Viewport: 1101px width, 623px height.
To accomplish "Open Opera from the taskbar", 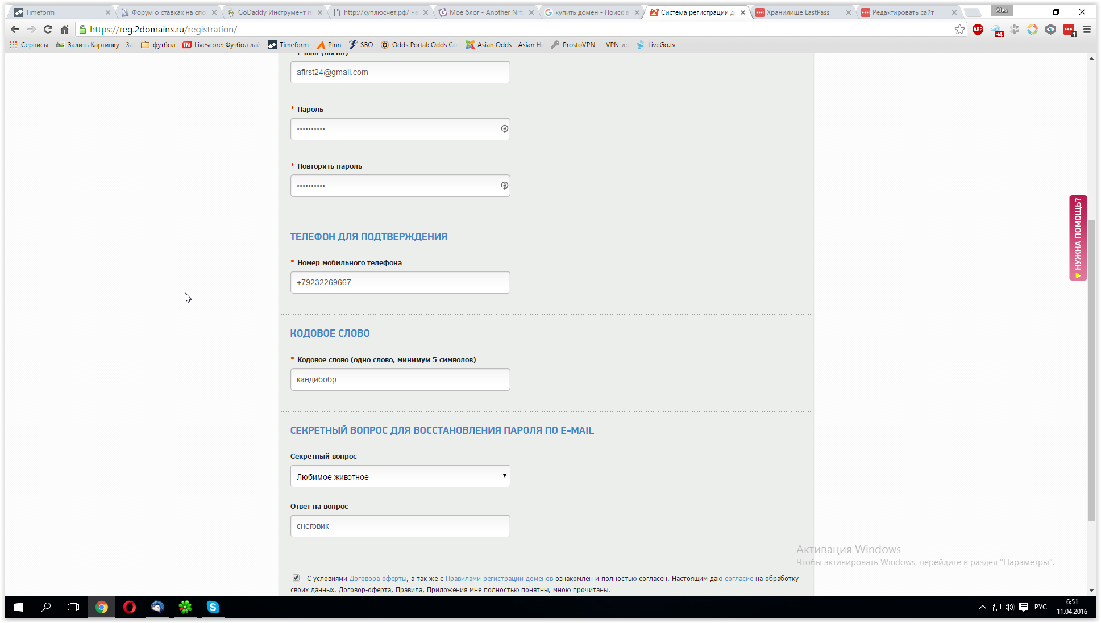I will point(130,607).
